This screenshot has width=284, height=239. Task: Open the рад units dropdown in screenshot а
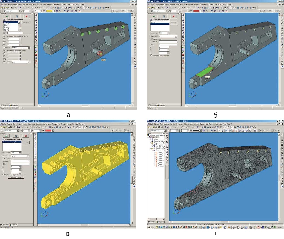coord(29,62)
